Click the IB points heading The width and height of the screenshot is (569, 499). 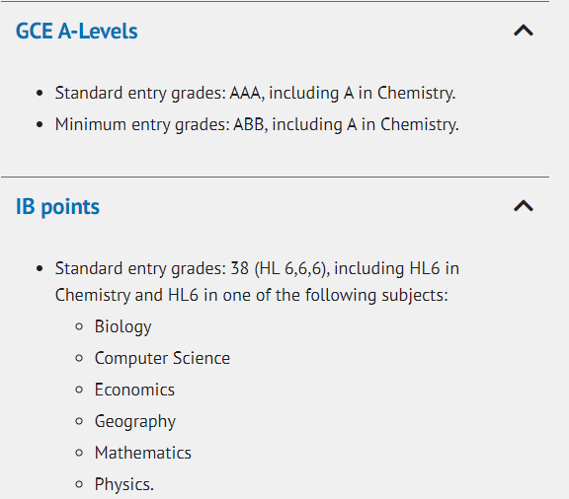point(57,207)
